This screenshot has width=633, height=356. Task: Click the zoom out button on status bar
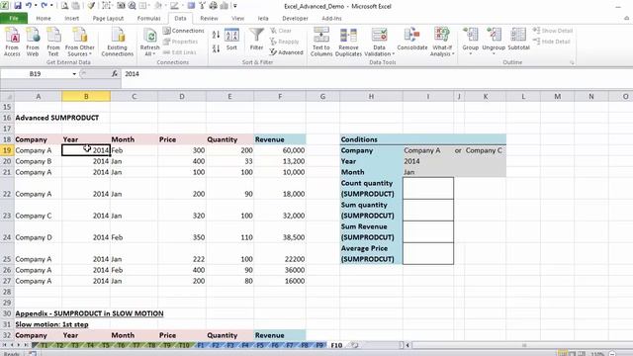(x=612, y=354)
